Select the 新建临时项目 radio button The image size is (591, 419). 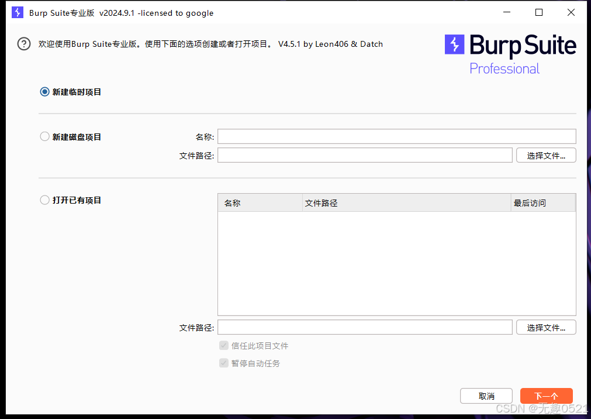point(44,92)
